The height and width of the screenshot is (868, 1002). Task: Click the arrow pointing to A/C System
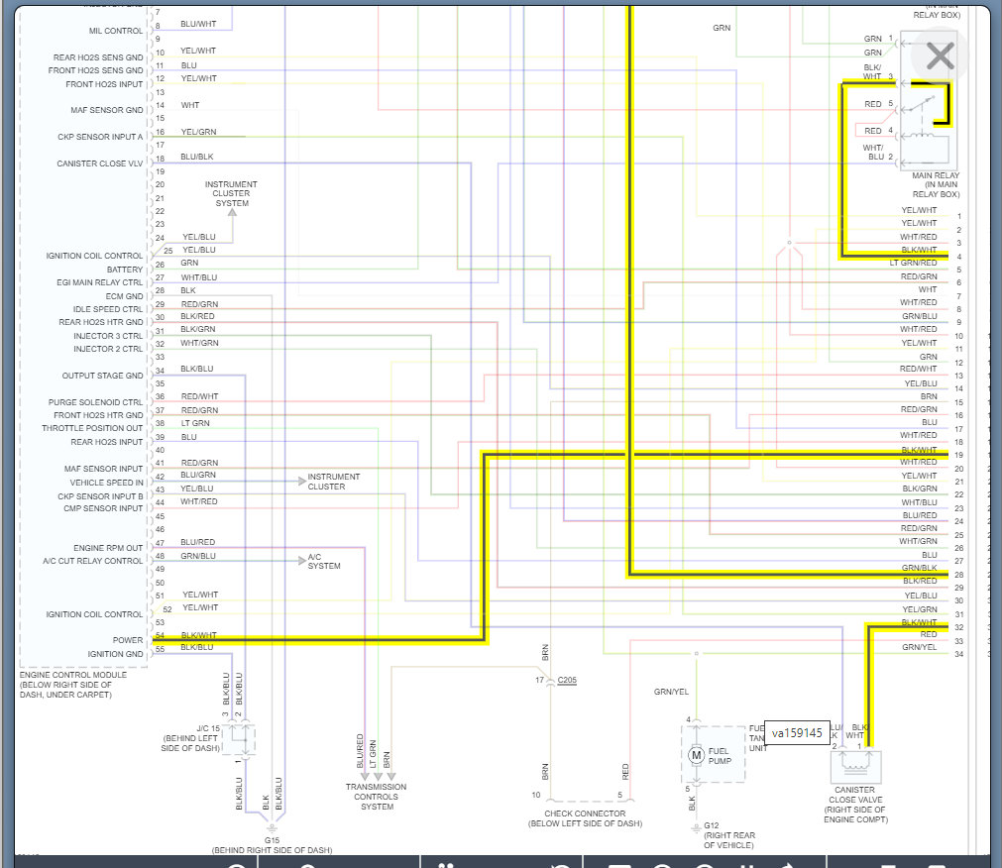[x=302, y=560]
